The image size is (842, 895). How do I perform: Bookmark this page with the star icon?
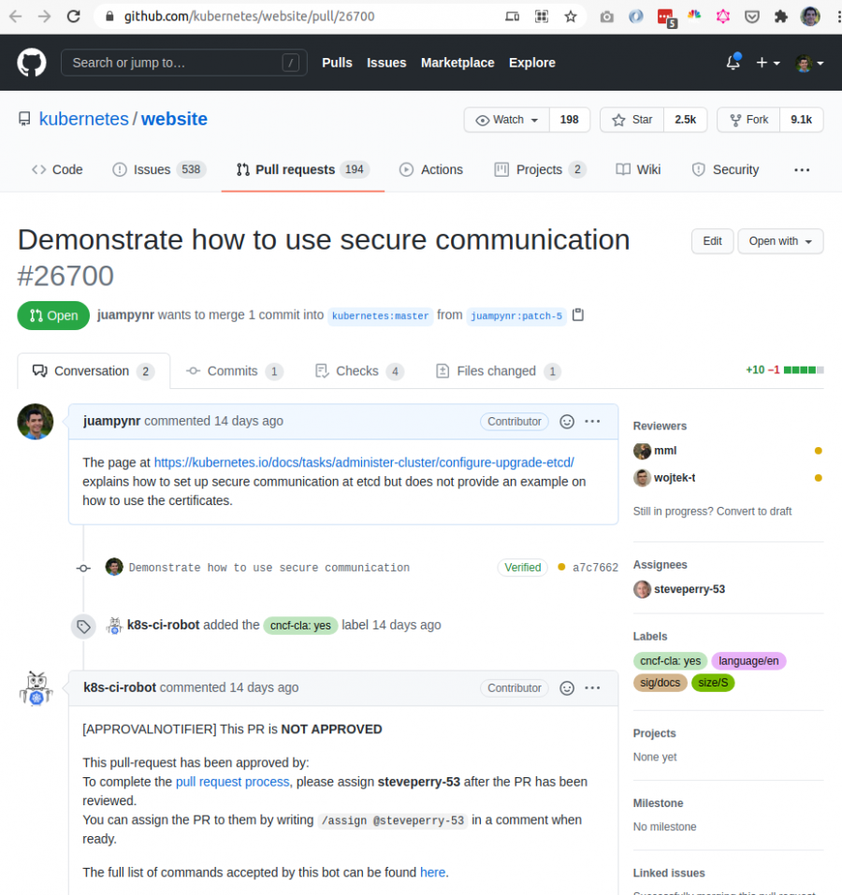(x=571, y=17)
